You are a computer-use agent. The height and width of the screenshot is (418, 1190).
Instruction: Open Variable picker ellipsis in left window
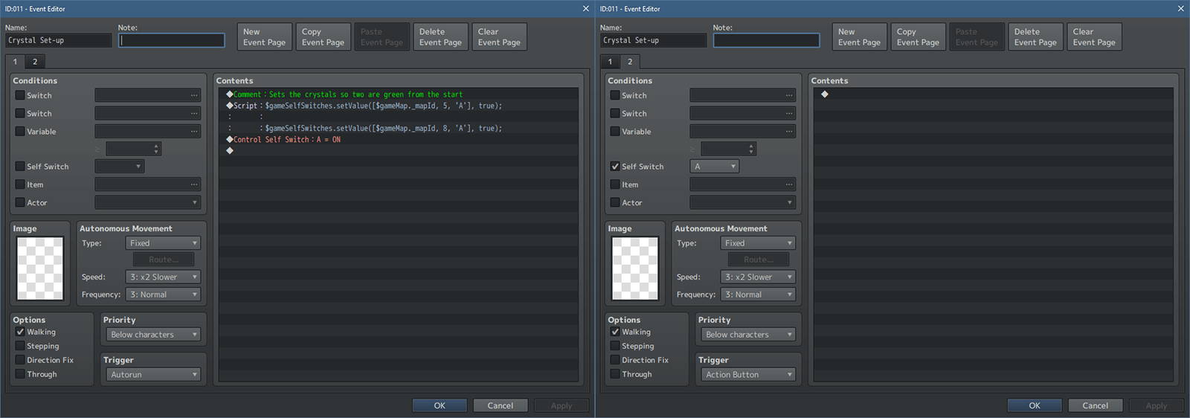(x=194, y=132)
